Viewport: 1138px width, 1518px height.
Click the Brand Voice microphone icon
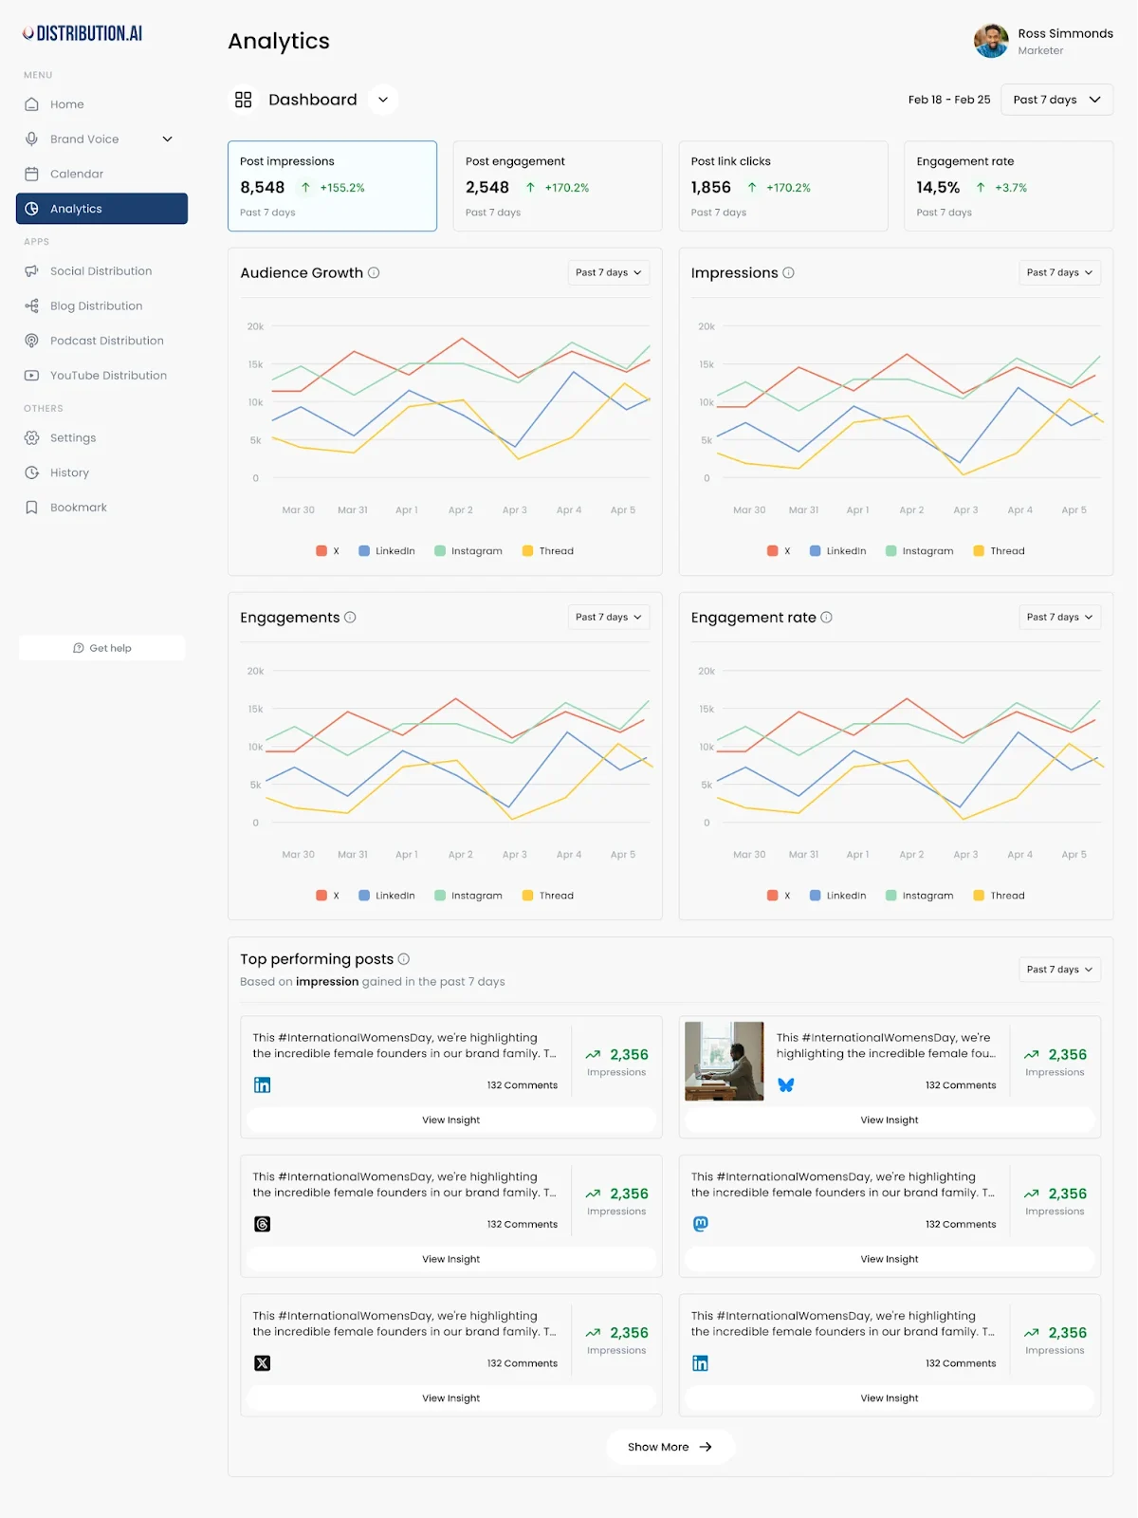31,139
